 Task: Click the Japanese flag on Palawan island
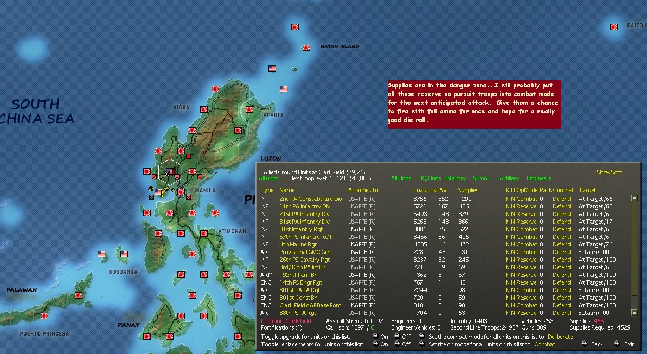79,295
